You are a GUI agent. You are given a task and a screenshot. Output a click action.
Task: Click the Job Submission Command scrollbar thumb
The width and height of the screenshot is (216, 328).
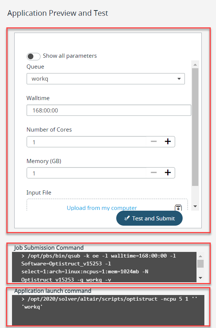[x=201, y=264]
